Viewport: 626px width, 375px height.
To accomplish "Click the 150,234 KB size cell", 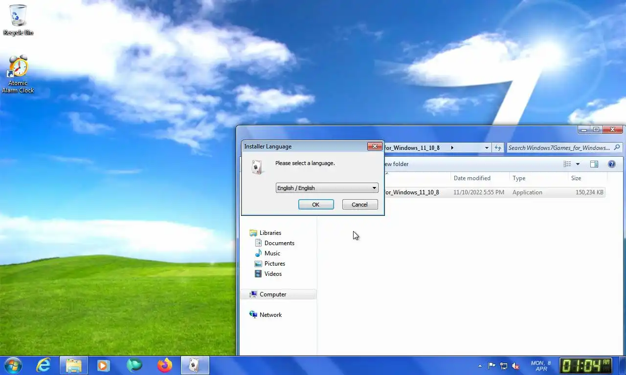I will [589, 192].
